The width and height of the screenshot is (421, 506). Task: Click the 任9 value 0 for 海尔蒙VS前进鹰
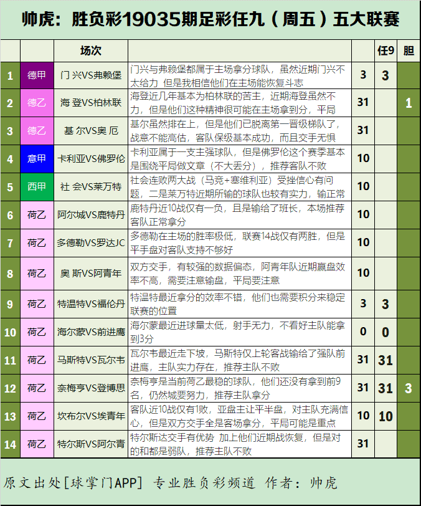pyautogui.click(x=386, y=332)
